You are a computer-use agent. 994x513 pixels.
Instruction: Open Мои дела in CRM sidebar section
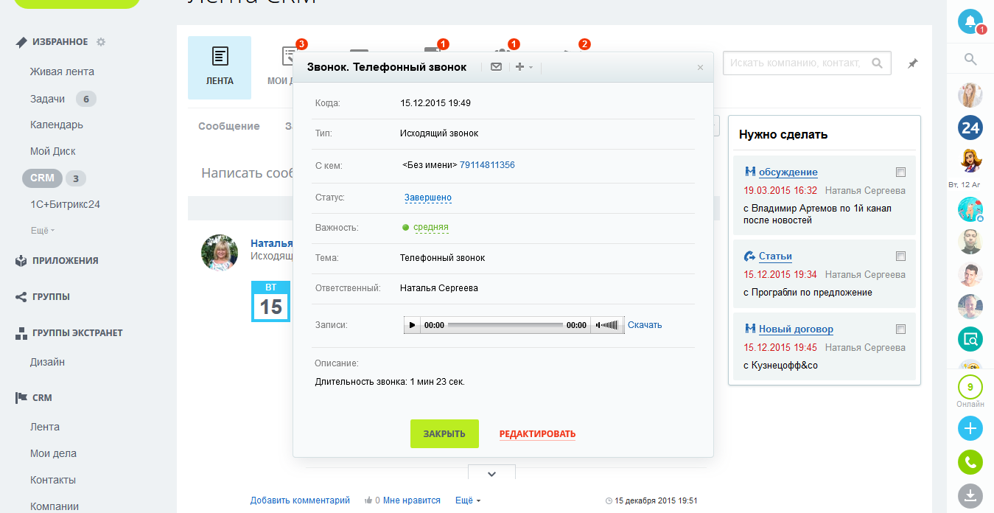[x=53, y=453]
